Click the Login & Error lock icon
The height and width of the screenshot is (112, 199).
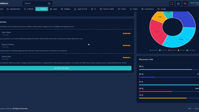point(75,9)
